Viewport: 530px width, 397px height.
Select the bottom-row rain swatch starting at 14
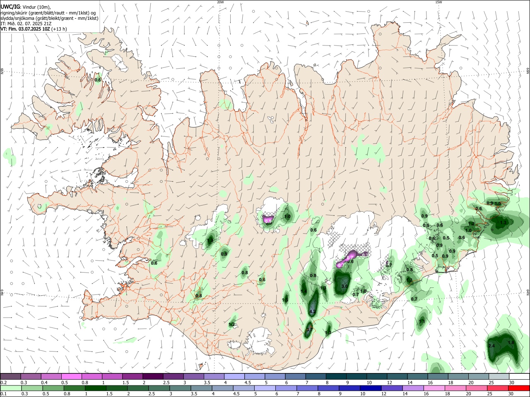point(413,388)
